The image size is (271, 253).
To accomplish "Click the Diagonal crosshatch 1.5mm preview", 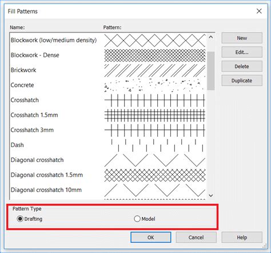I will click(x=155, y=175).
